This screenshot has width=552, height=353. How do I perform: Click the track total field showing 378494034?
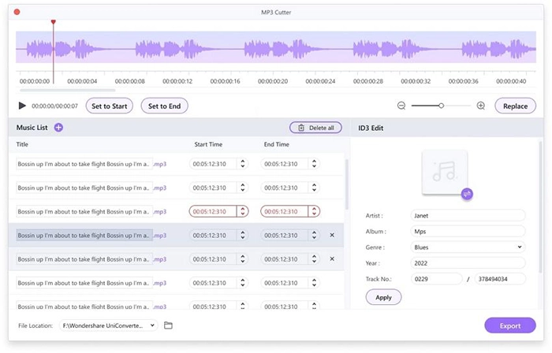[x=500, y=279]
